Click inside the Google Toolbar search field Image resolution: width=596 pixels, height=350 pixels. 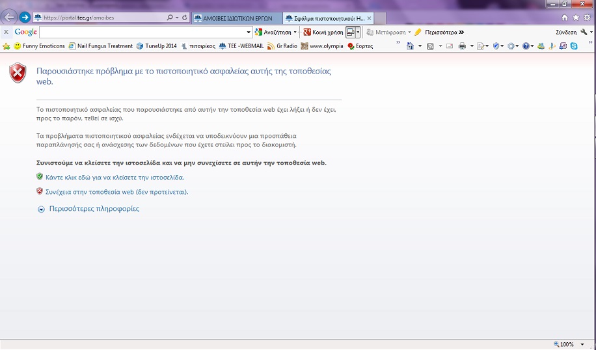142,32
